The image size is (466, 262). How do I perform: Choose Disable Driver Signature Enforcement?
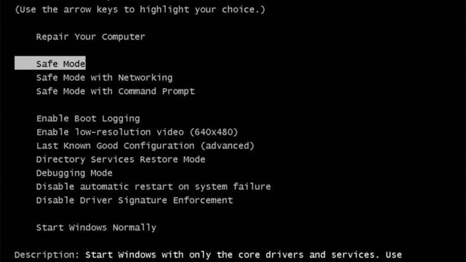pyautogui.click(x=134, y=200)
